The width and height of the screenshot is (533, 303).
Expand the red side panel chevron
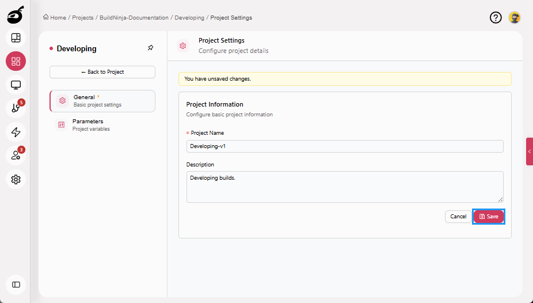[x=530, y=151]
